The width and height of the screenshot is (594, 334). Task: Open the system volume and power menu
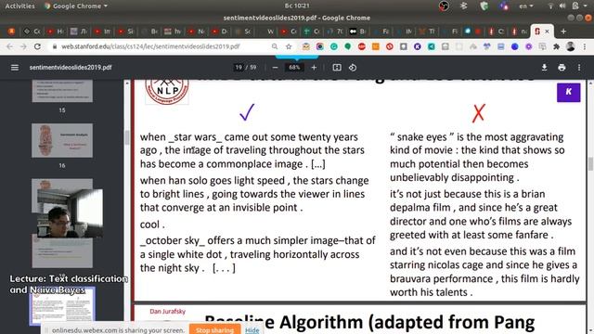(568, 6)
